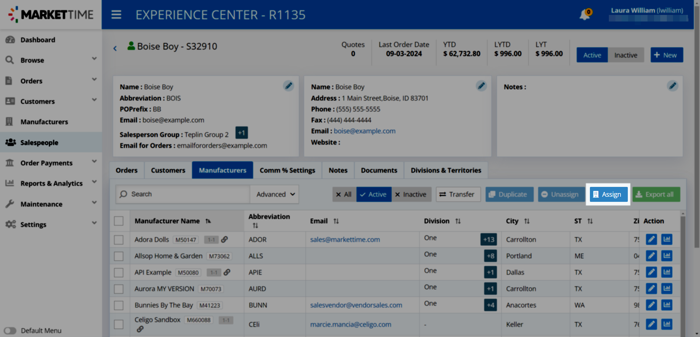Check the API Example row checkbox
This screenshot has width=700, height=337.
118,273
